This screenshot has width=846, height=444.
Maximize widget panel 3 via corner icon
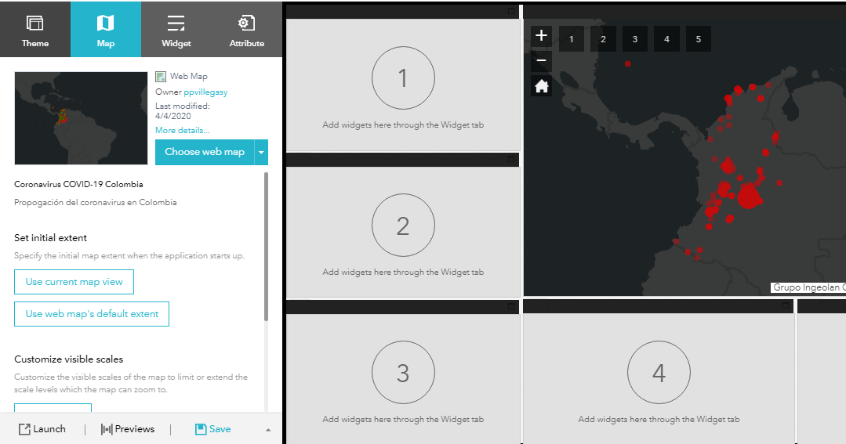pos(511,306)
